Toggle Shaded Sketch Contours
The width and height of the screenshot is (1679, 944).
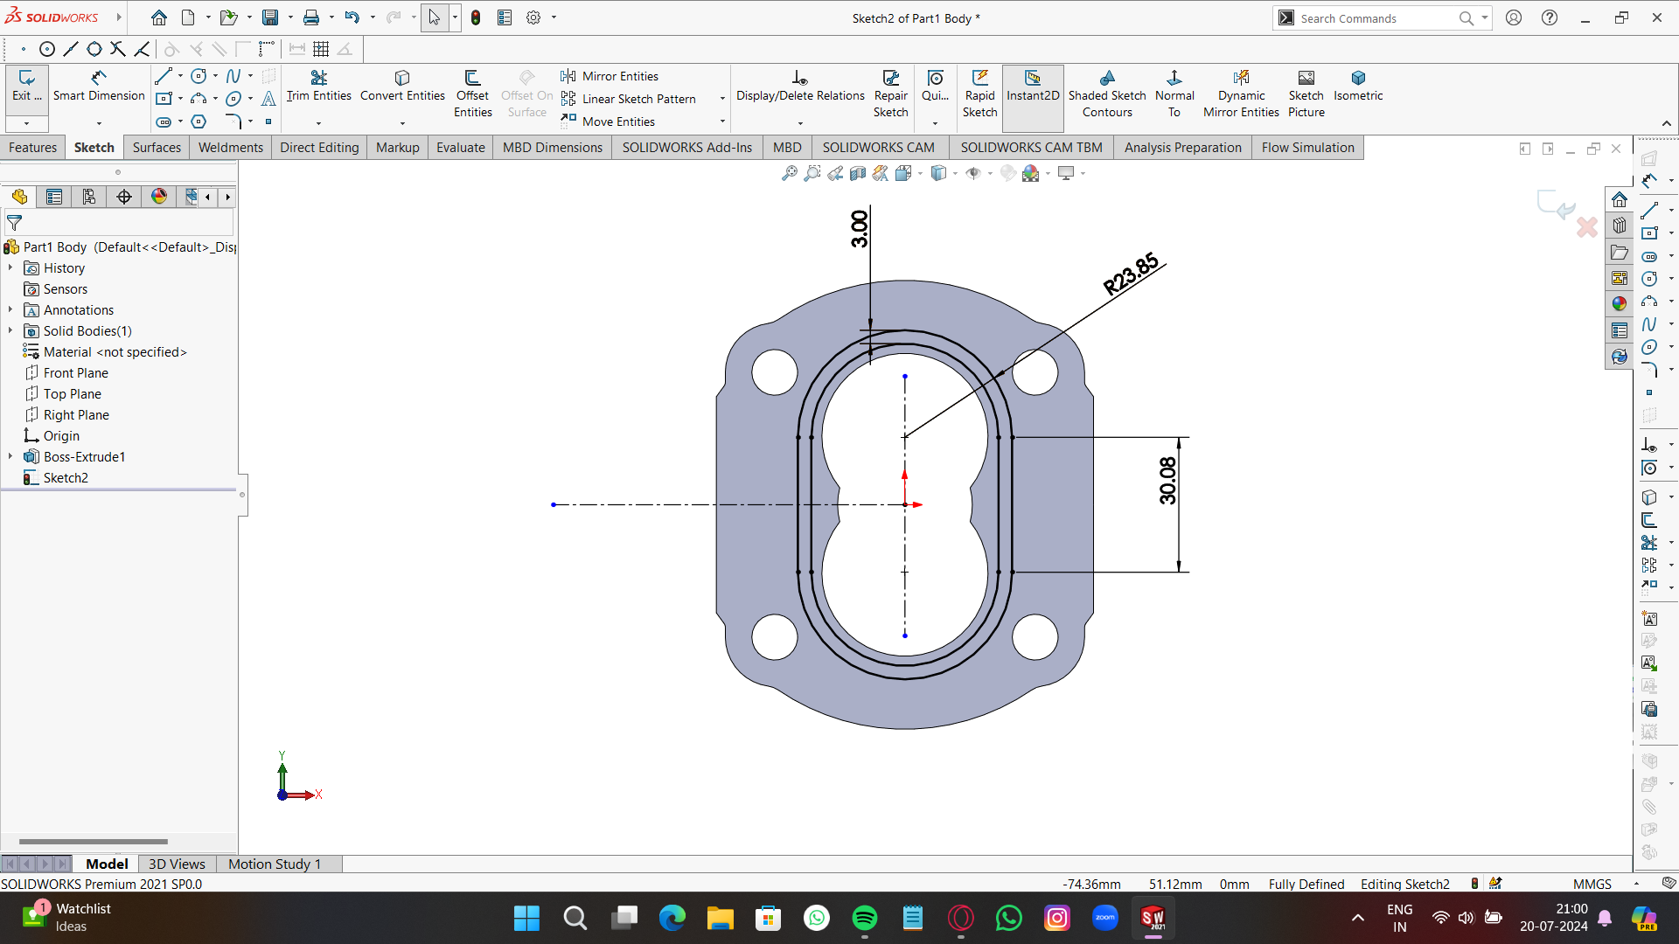click(1107, 94)
